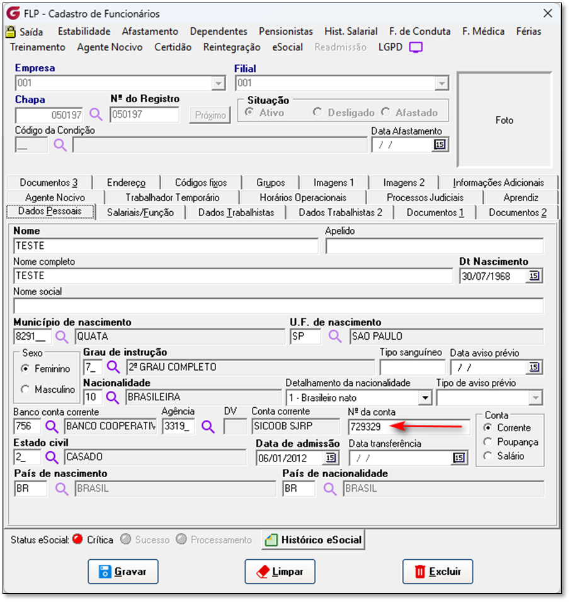Select Afastado situação radio

click(x=385, y=112)
